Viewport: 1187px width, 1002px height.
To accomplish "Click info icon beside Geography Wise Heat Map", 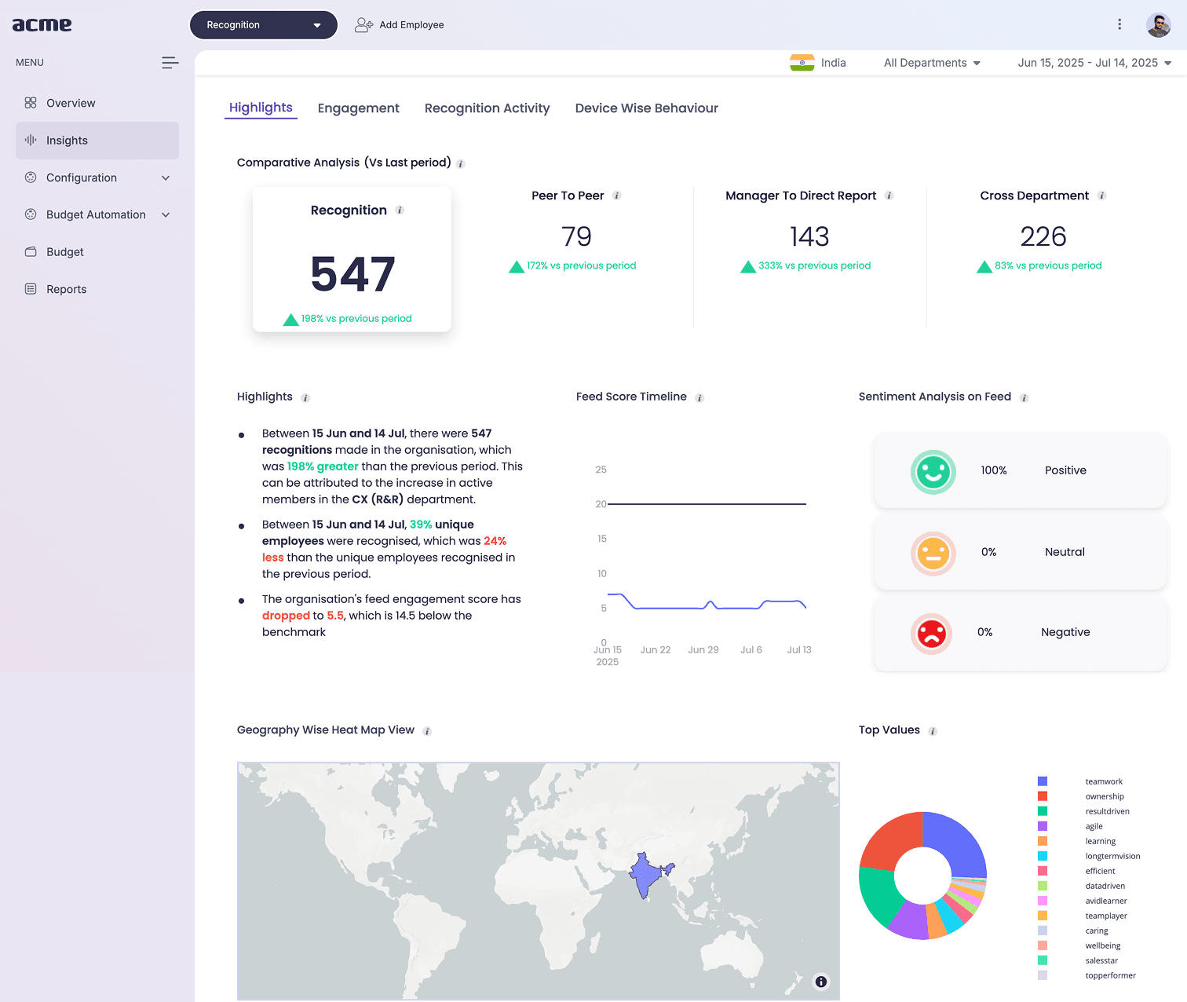I will 427,731.
